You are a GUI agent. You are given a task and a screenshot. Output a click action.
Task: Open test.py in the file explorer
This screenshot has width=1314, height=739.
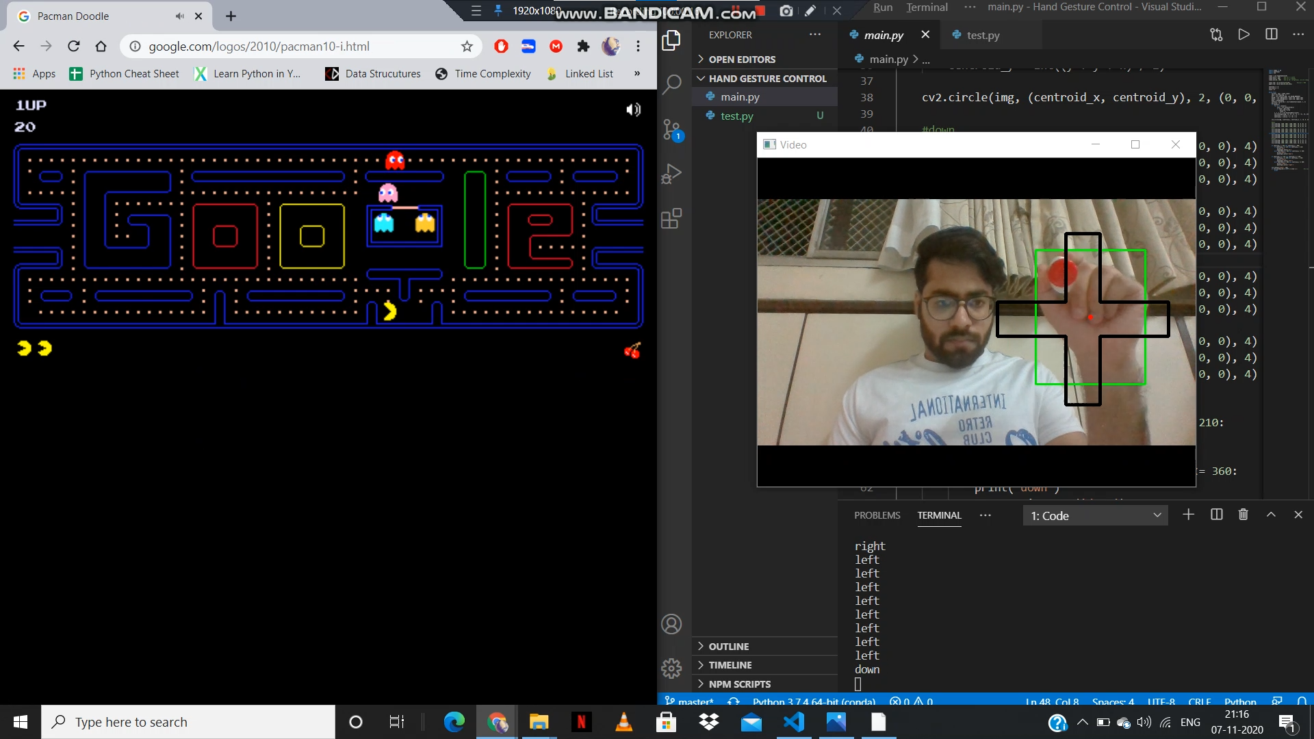736,116
